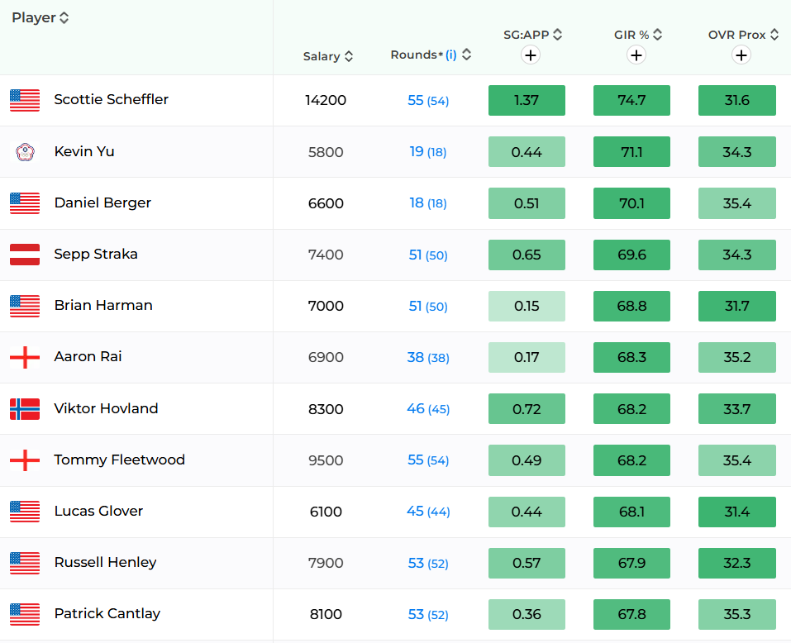
Task: Click Aaron Rai's SG:APP cell 0.17
Action: point(527,358)
